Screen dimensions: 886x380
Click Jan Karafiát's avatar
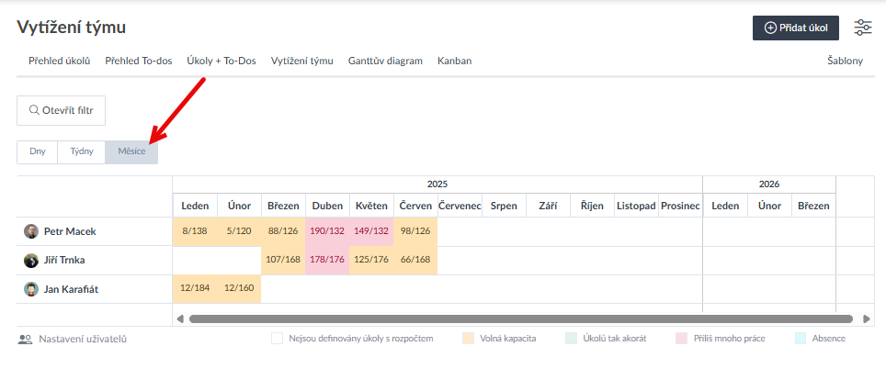[x=31, y=289]
